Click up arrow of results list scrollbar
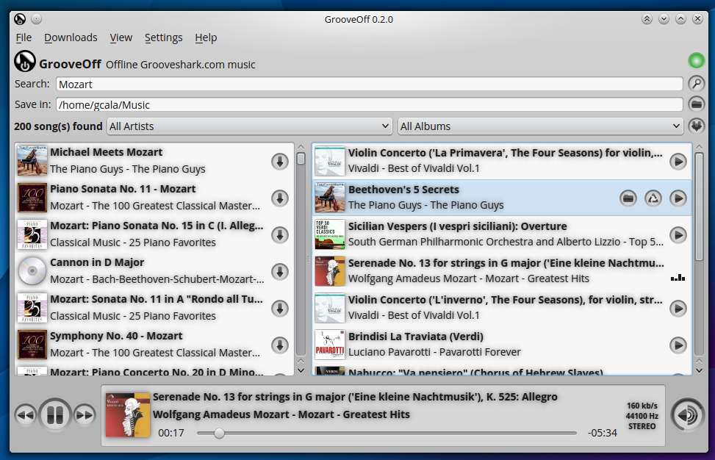 [301, 147]
